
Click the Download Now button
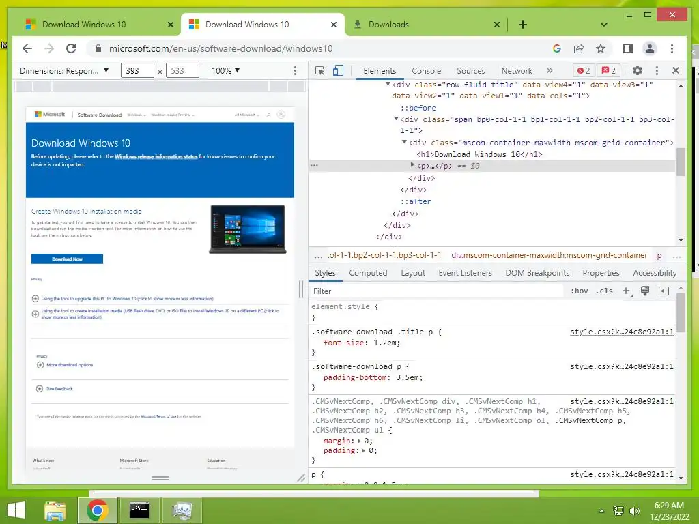(x=67, y=259)
